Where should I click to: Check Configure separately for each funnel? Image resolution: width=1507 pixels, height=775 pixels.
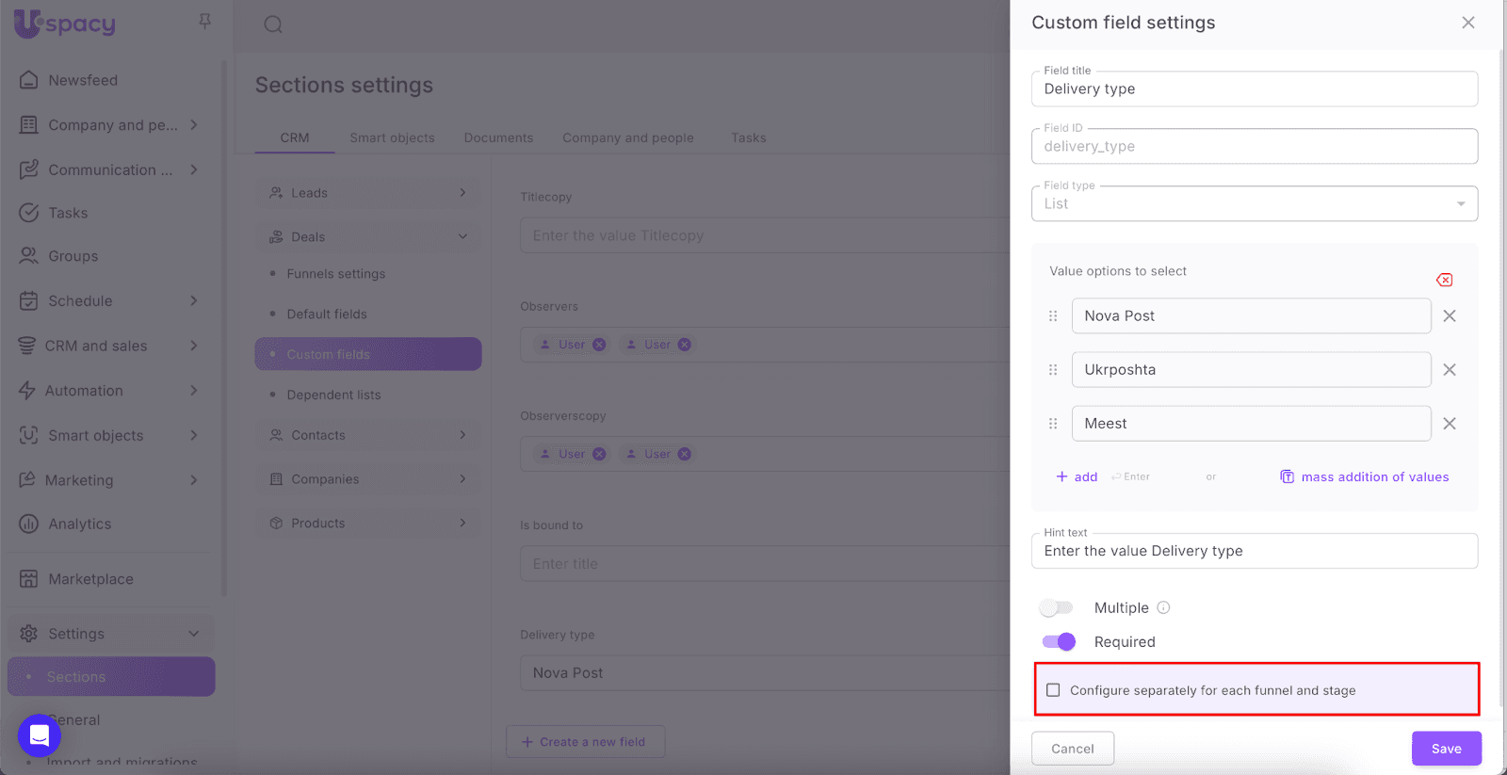click(x=1053, y=690)
